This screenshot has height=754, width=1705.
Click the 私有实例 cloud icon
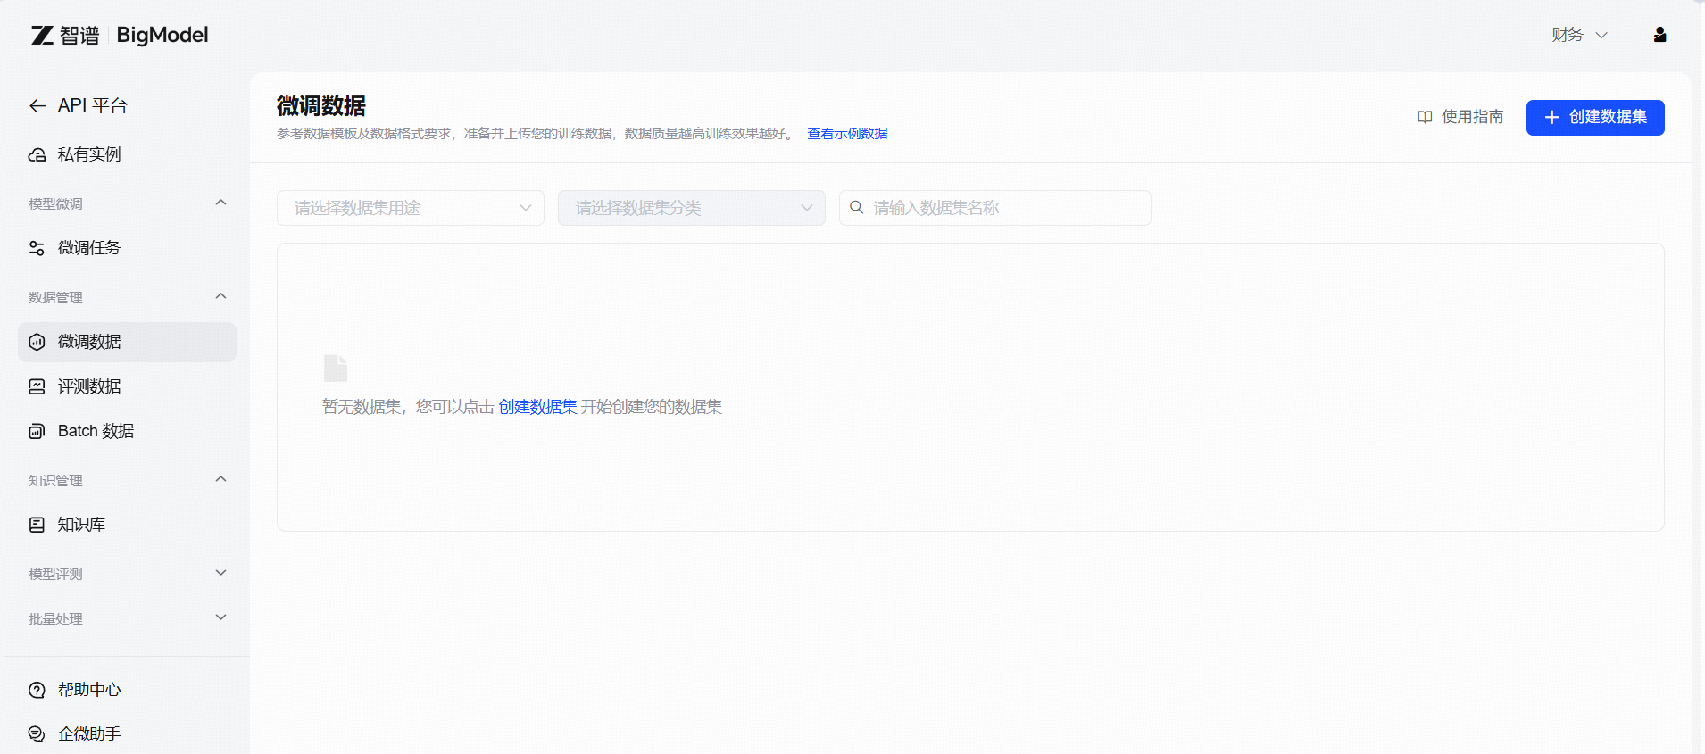37,155
